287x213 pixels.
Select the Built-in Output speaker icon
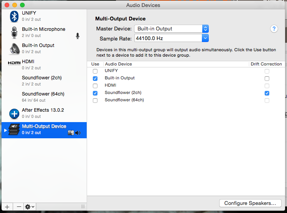click(15, 49)
